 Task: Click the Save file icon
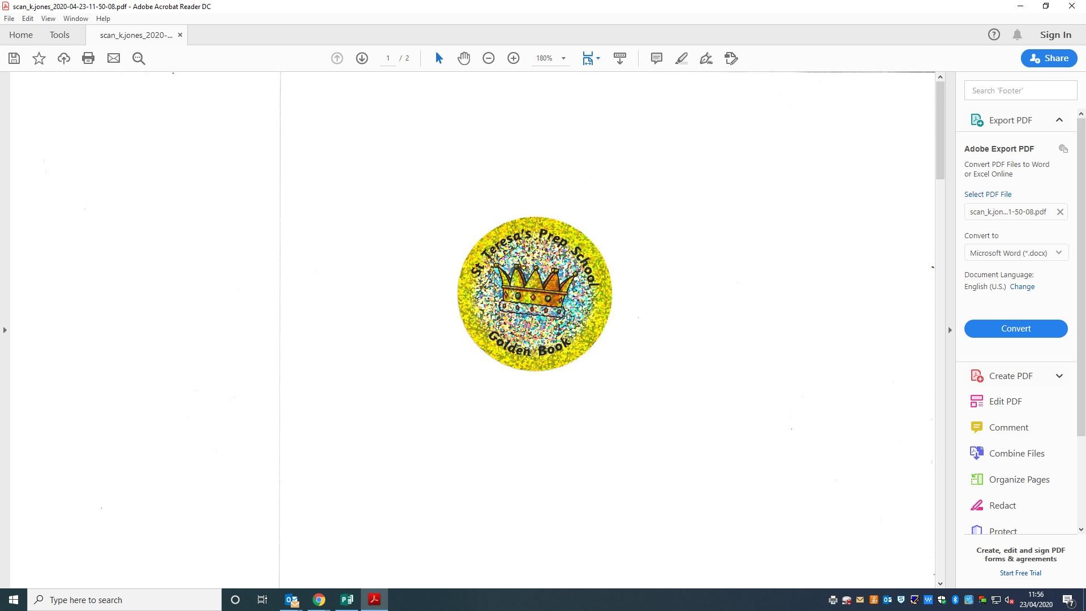click(14, 58)
